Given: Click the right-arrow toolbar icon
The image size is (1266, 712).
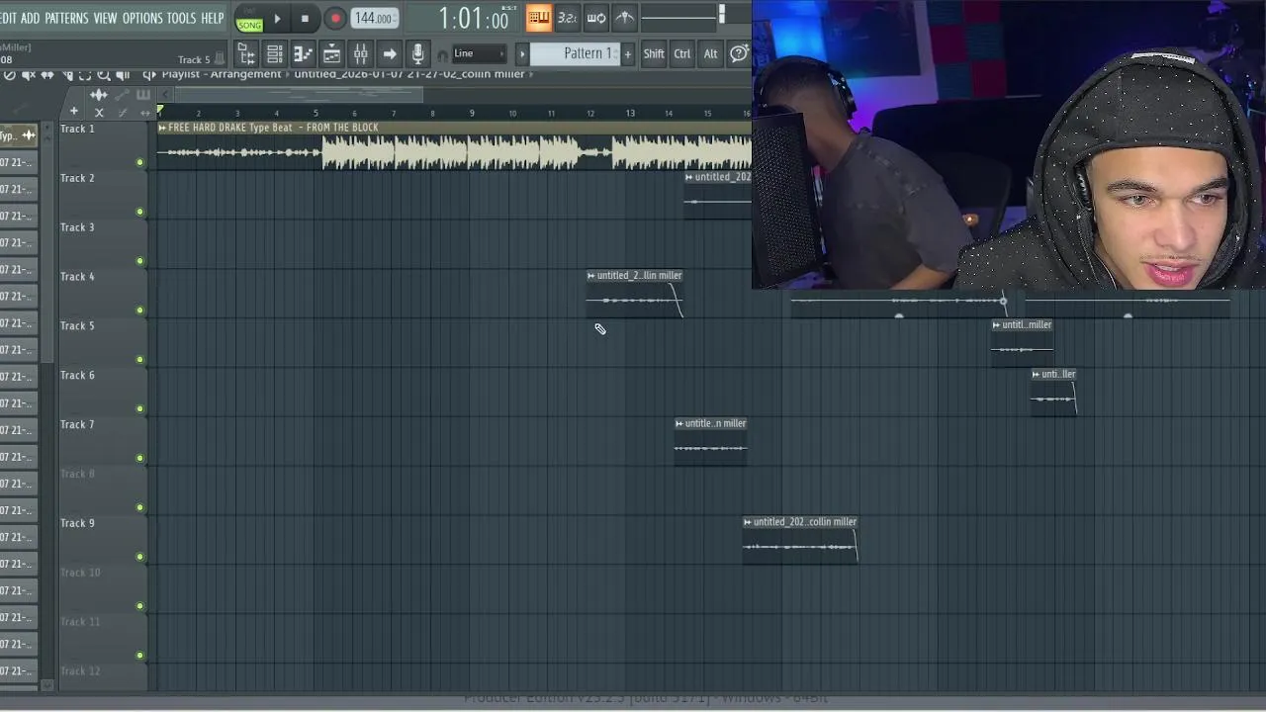Looking at the screenshot, I should pos(390,53).
